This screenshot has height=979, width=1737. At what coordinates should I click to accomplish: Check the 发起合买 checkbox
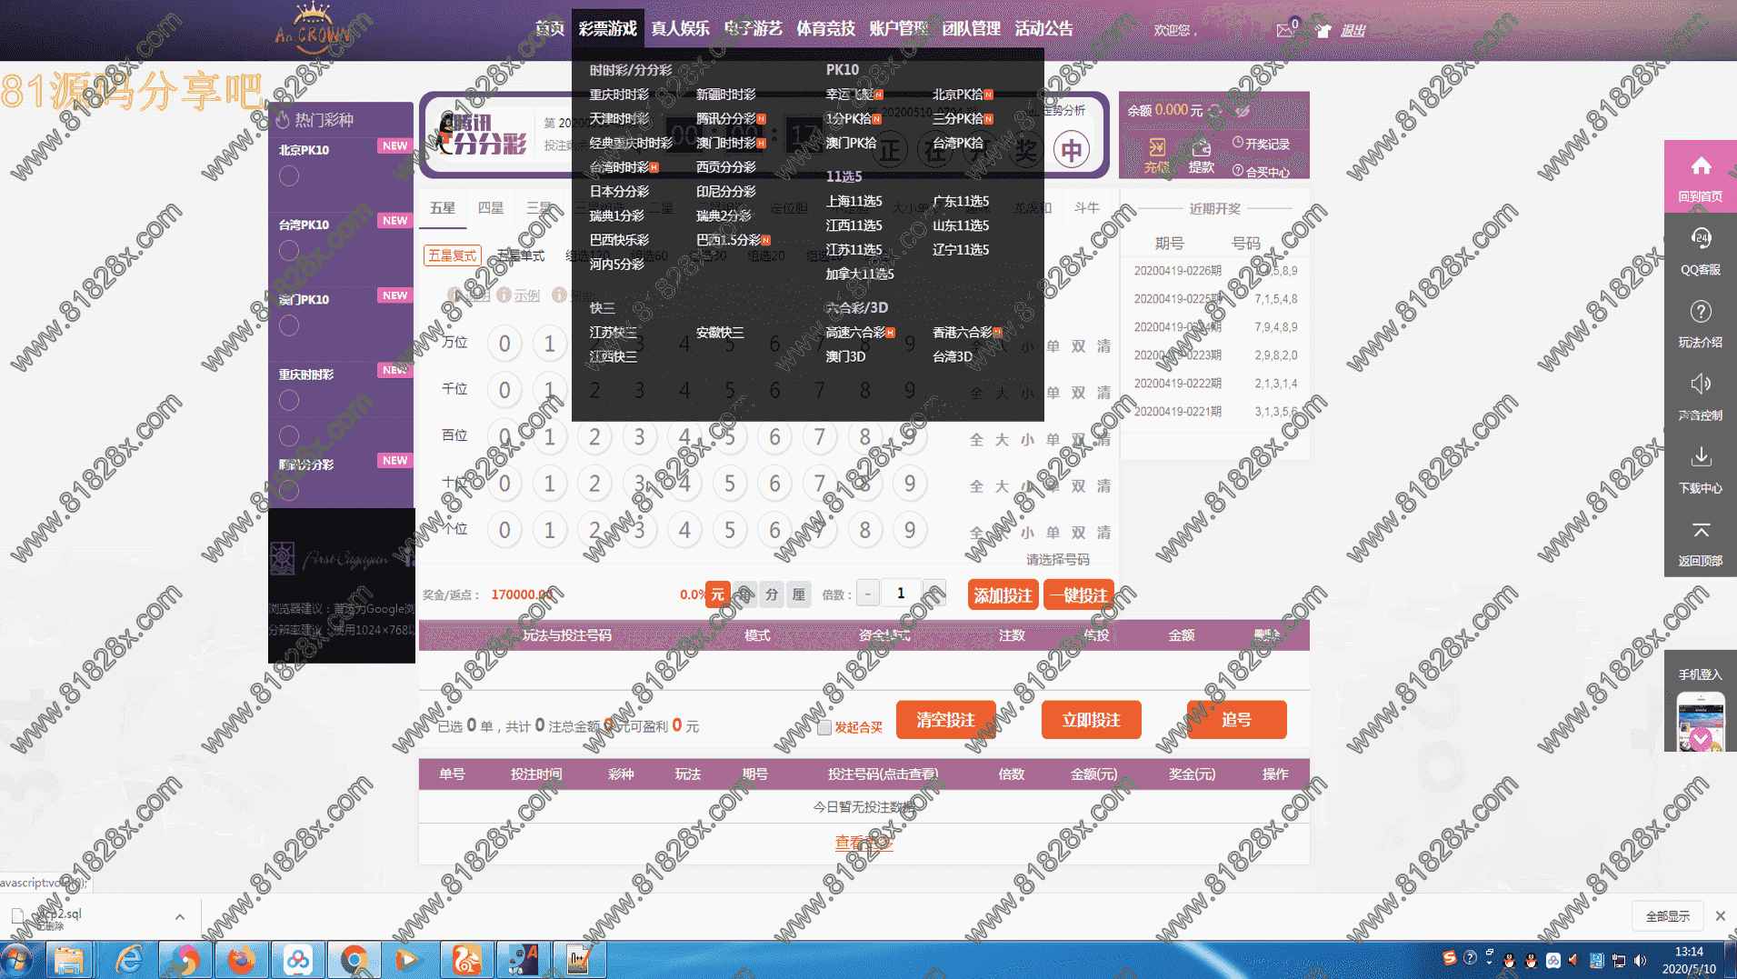point(824,727)
